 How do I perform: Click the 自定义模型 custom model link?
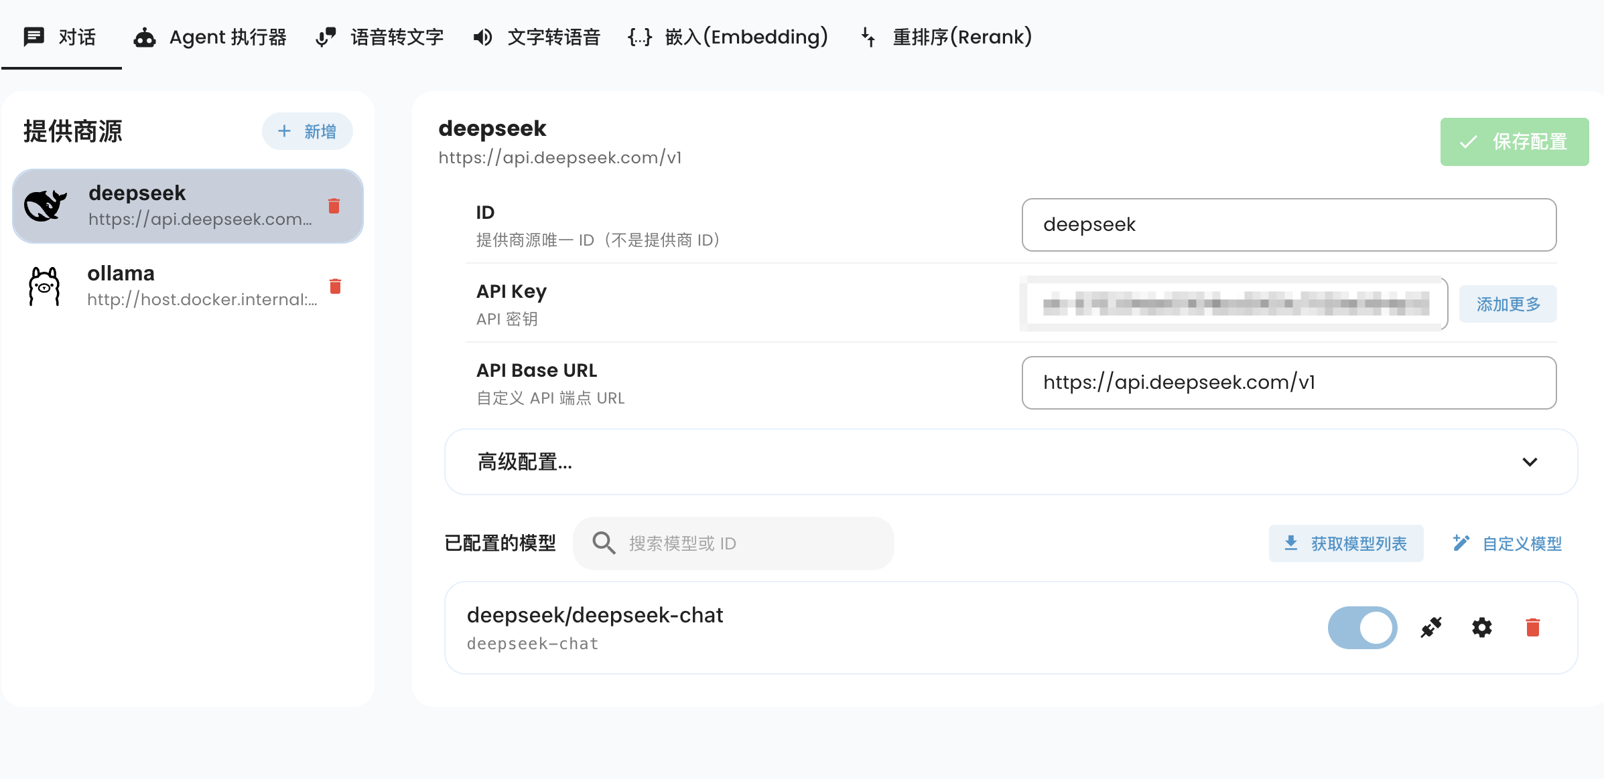[x=1508, y=543]
